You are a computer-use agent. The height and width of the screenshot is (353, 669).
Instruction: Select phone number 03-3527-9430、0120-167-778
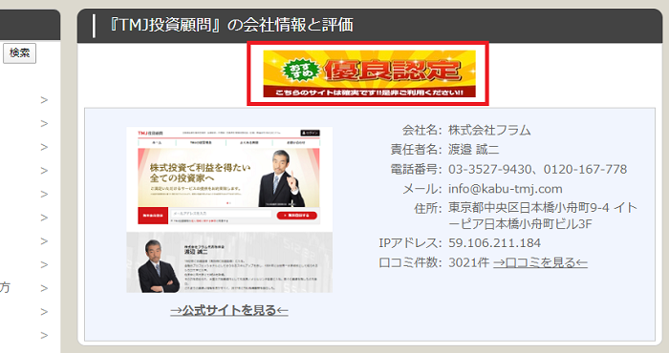tap(537, 169)
